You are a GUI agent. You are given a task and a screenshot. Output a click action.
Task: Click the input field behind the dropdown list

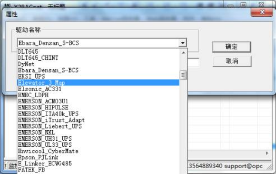pos(193,63)
